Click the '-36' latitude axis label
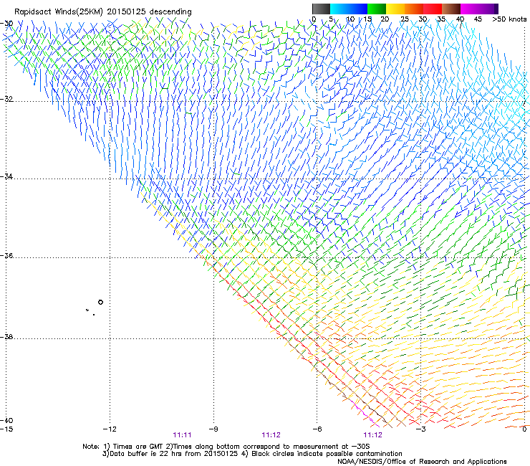The height and width of the screenshot is (466, 530). point(6,255)
